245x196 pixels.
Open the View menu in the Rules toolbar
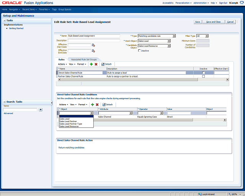(72, 64)
